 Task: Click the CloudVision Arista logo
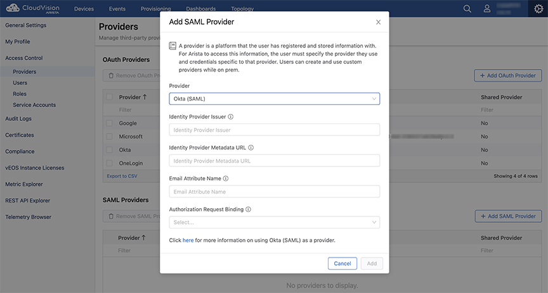click(x=33, y=8)
